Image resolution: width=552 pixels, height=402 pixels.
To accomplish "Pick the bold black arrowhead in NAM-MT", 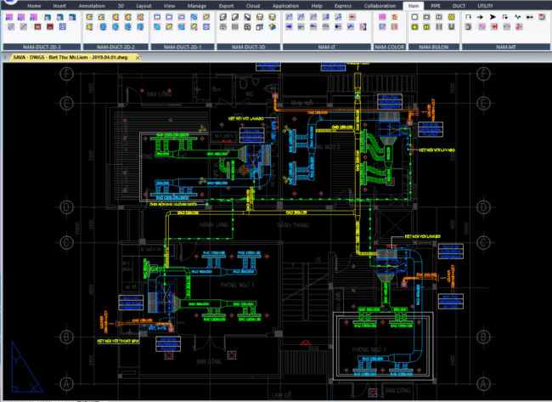I will (x=493, y=17).
